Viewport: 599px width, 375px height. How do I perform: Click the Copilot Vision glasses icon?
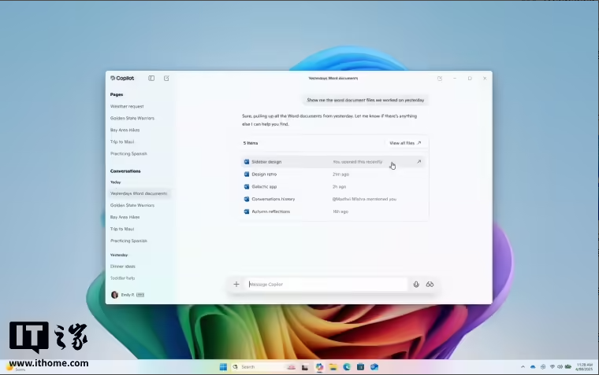(x=430, y=284)
